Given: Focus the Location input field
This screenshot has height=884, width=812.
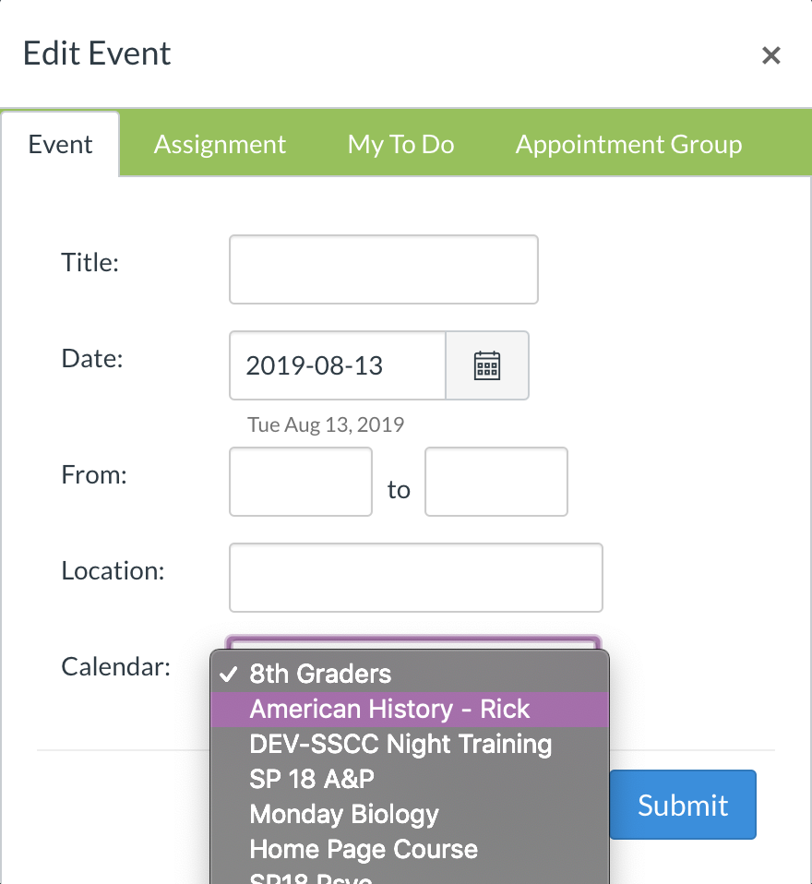Looking at the screenshot, I should tap(415, 578).
